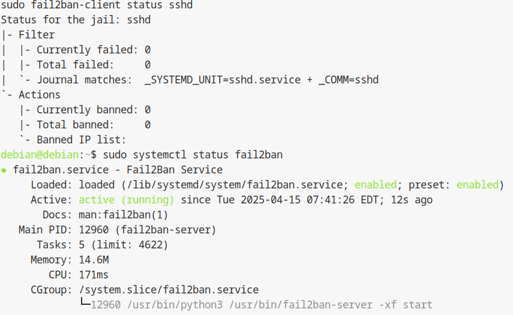
Task: Click the green "active (running)" status text
Action: pos(126,200)
